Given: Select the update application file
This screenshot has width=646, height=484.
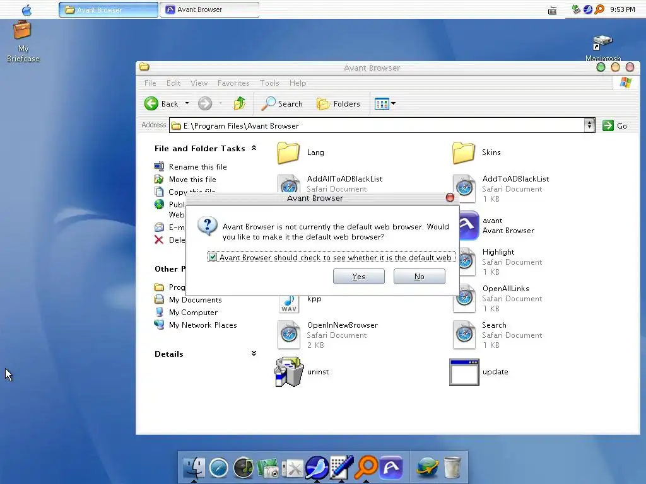Looking at the screenshot, I should pos(479,372).
